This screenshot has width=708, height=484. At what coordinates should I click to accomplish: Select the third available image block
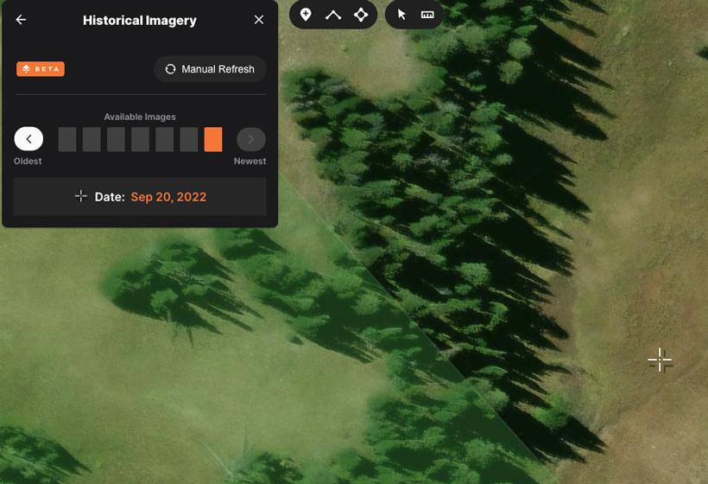[116, 139]
